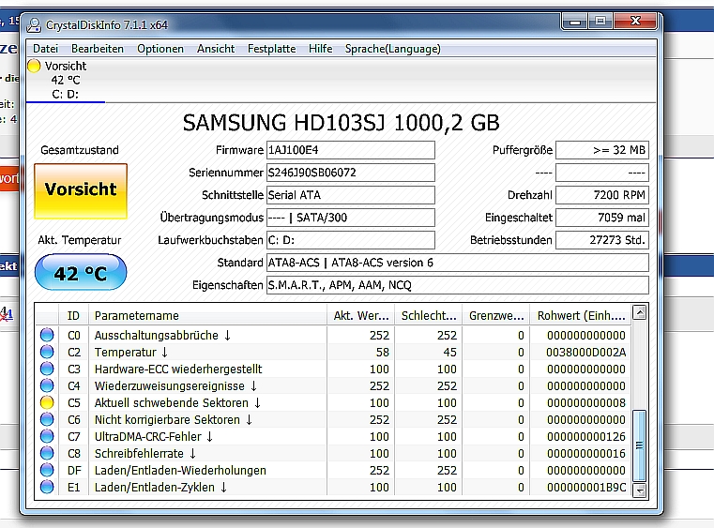Select the Laden/Entladen-Wiederholungen row
The width and height of the screenshot is (714, 528).
(180, 470)
